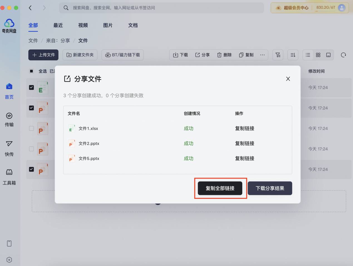This screenshot has height=266, width=353.
Task: Click the 复制全部链接 button
Action: (x=220, y=188)
